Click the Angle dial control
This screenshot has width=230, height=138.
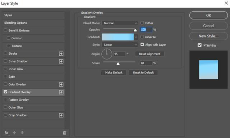(107, 54)
